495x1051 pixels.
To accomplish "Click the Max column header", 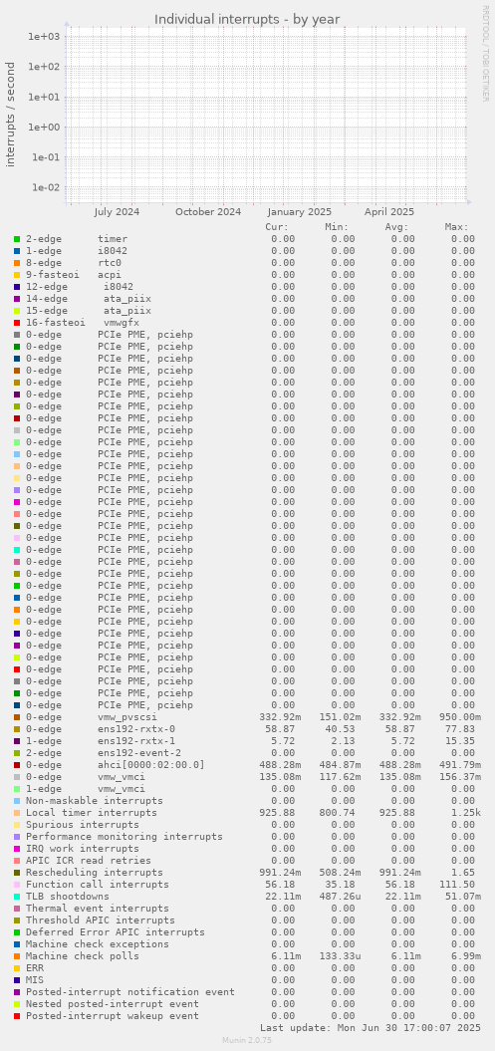I will pos(457,227).
